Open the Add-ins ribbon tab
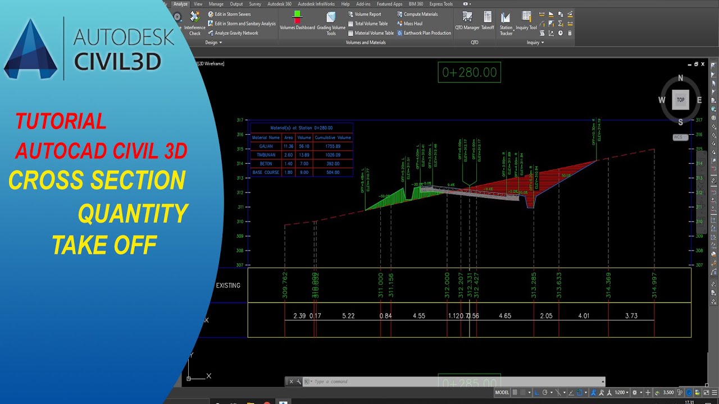Viewport: 719px width, 404px height. click(363, 4)
